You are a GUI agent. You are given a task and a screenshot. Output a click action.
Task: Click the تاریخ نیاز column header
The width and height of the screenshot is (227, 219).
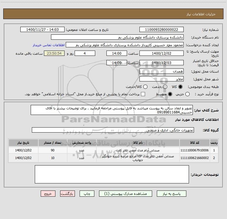click(23, 143)
